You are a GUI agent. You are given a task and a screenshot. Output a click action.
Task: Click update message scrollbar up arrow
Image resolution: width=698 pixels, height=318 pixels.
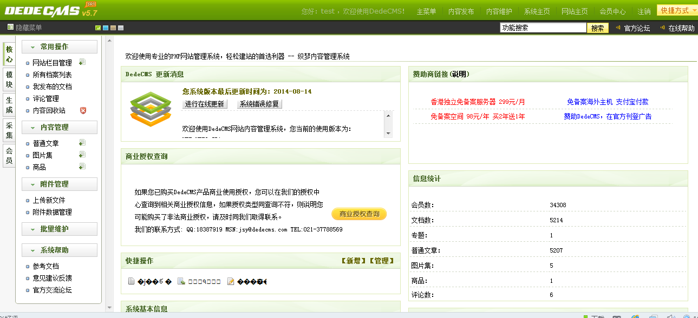(388, 115)
